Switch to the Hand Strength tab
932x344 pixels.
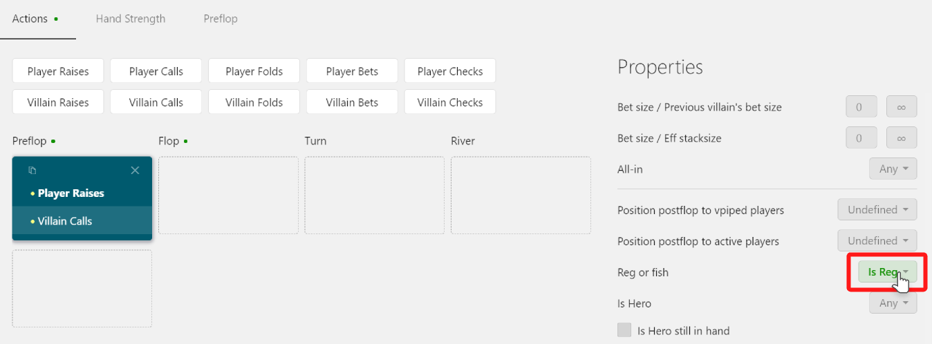(131, 19)
